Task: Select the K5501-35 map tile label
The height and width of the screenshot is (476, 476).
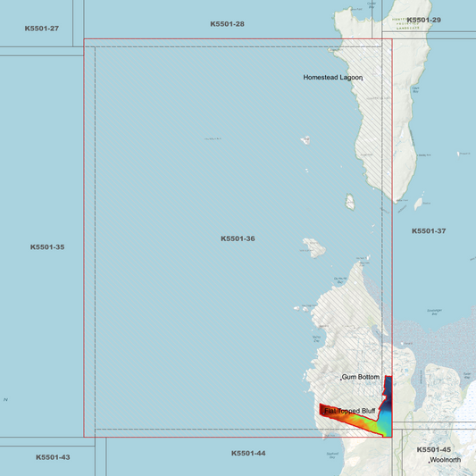Action: 47,247
